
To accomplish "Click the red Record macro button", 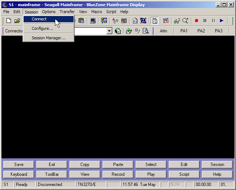I will pyautogui.click(x=196, y=21).
